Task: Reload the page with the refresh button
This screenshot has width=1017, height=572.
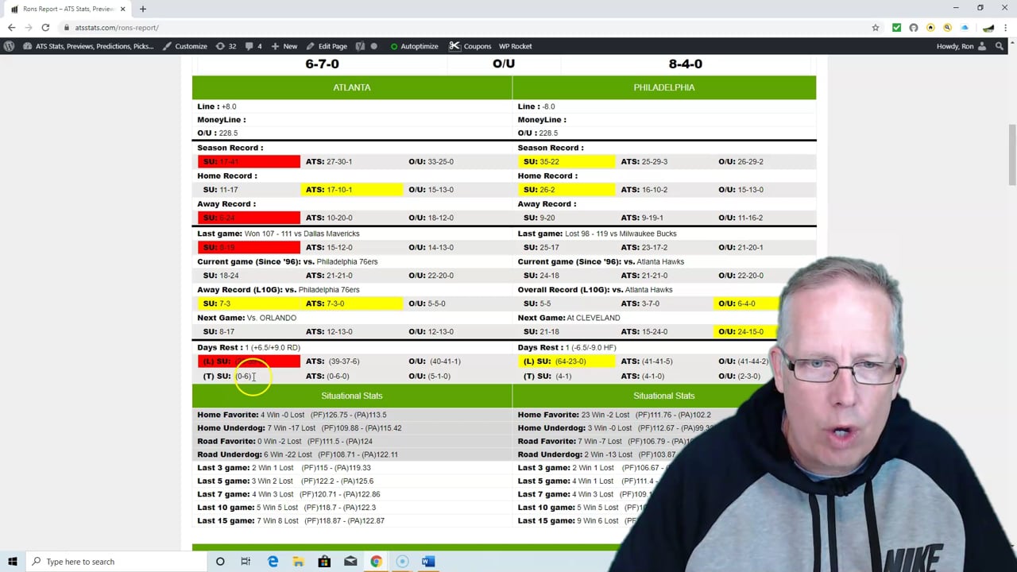Action: [x=45, y=28]
